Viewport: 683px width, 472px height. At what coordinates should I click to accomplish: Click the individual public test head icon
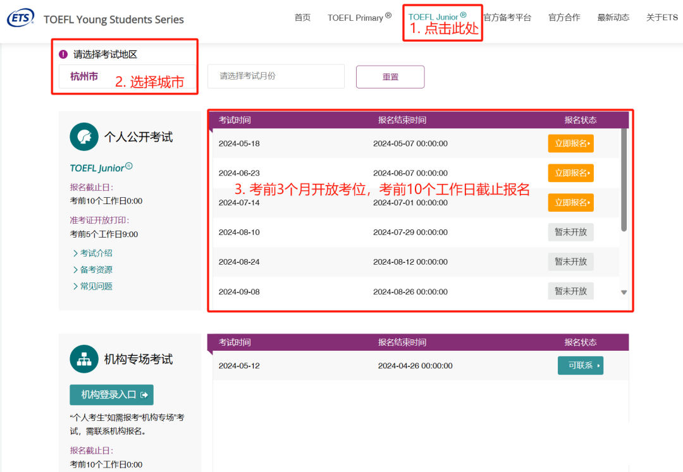coord(84,136)
